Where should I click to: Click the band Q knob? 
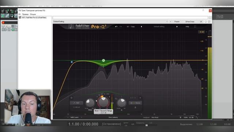[x=121, y=103]
